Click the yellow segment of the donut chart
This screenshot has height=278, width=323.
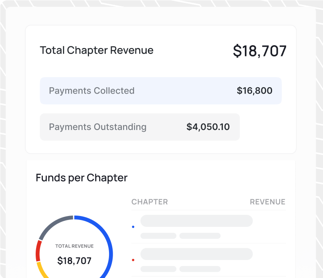click(42, 270)
